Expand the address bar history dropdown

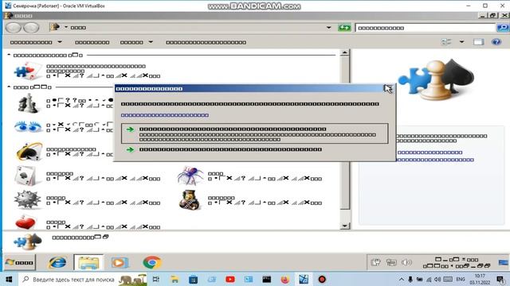pyautogui.click(x=329, y=28)
